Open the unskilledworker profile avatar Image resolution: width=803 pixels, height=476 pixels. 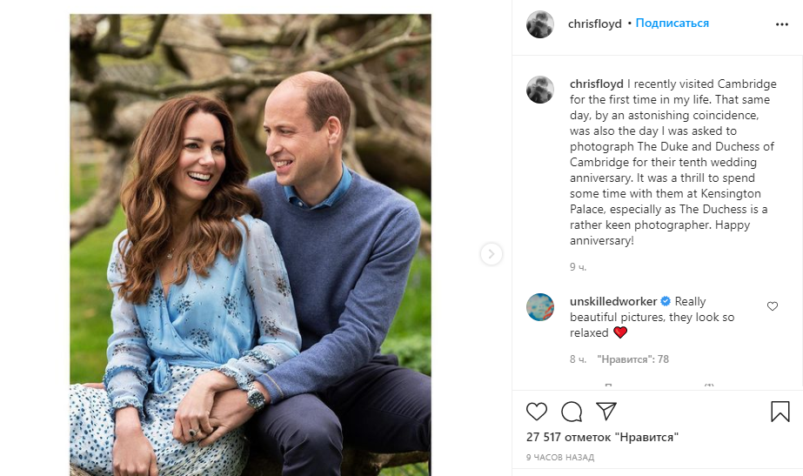click(x=540, y=307)
